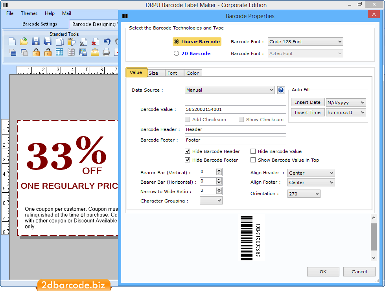Save the label with the single floppy icon
Screen dimensions: 385x291
click(36, 42)
